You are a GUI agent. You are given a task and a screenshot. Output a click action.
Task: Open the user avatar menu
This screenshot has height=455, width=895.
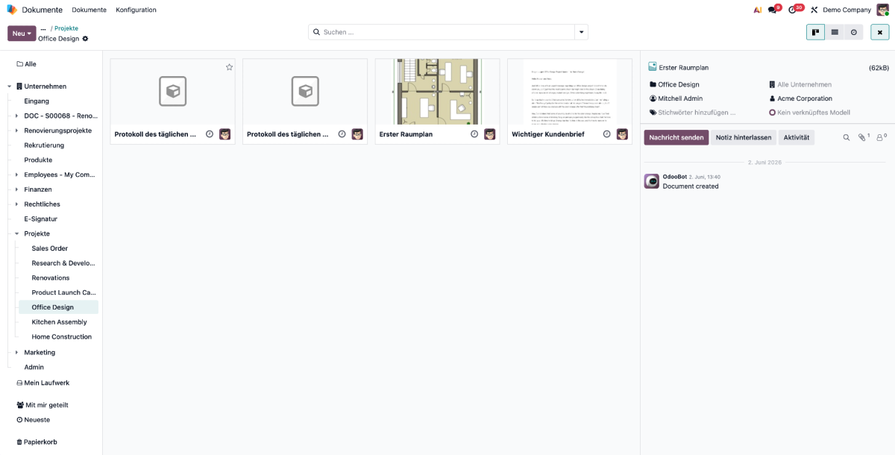coord(882,10)
